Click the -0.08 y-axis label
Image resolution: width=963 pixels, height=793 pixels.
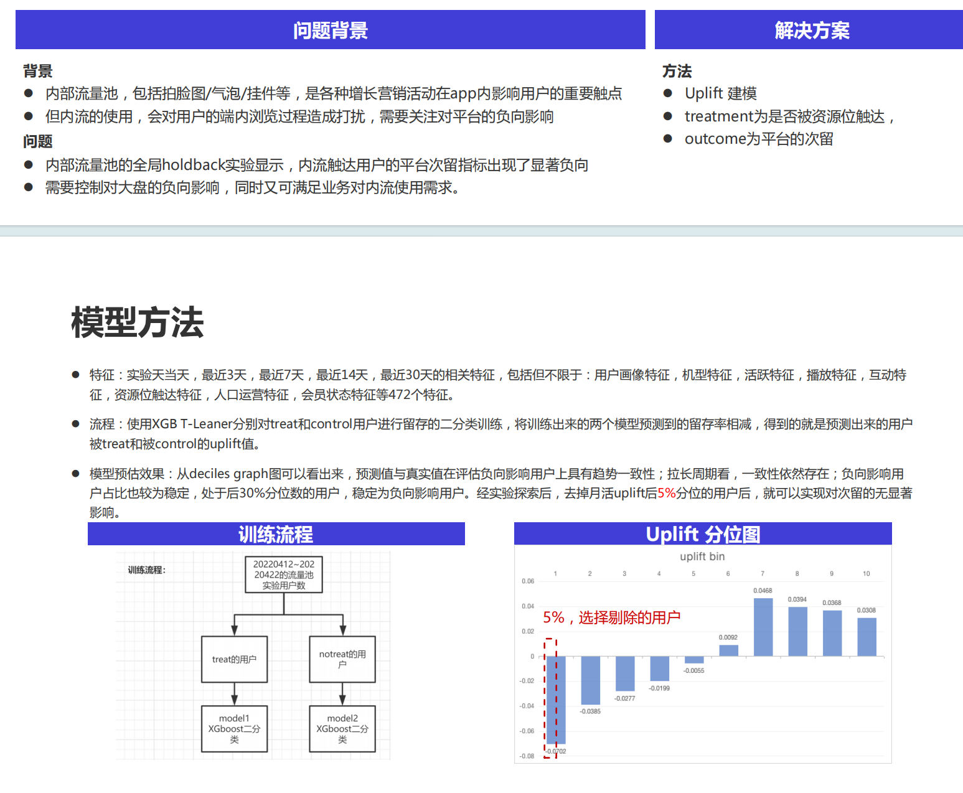coord(527,756)
